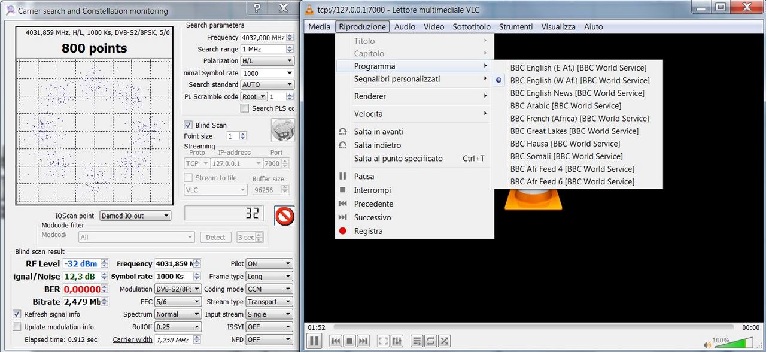766x352 pixels.
Task: Click the Successivo icon in the menu
Action: (343, 218)
